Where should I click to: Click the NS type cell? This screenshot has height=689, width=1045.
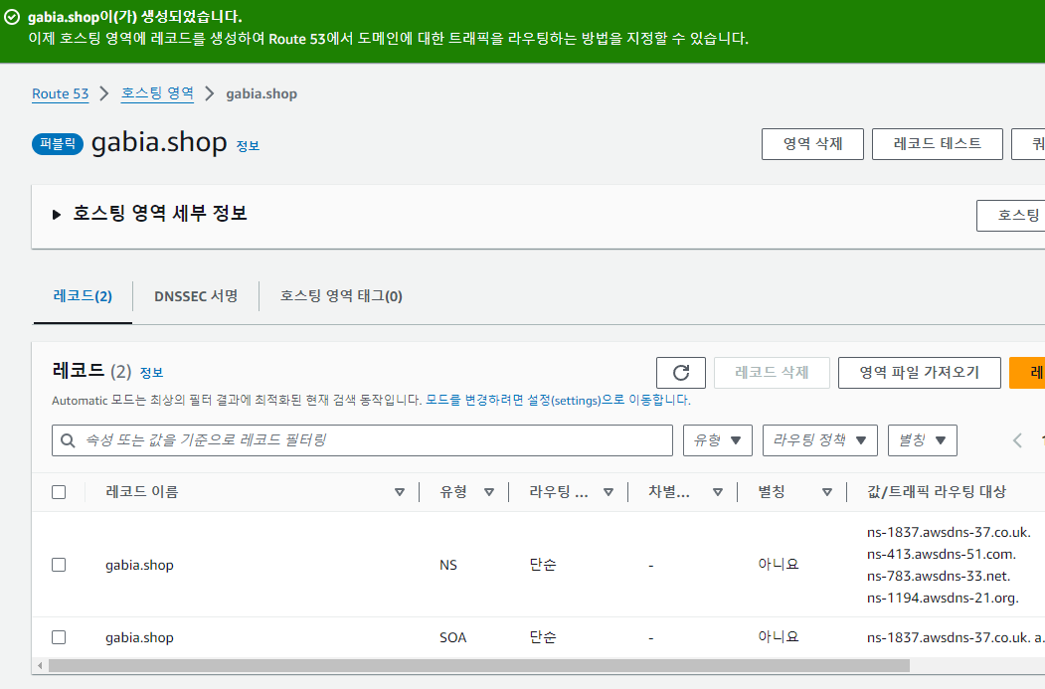[x=448, y=565]
